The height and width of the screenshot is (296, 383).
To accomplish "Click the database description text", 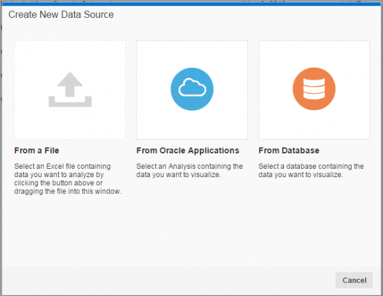I will (x=312, y=170).
